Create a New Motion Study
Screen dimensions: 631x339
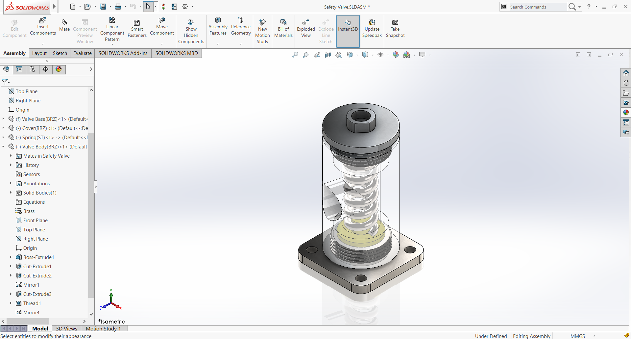(262, 32)
